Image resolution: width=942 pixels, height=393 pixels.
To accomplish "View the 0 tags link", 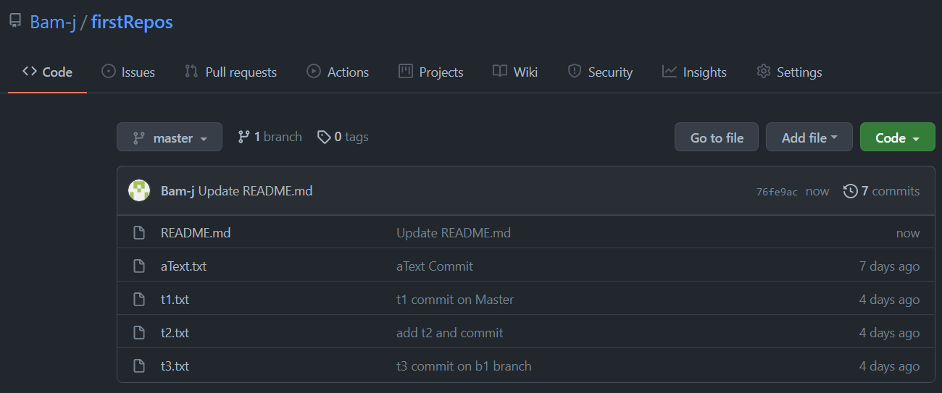I will (343, 136).
